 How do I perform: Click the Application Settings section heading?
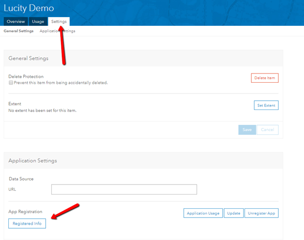click(33, 161)
